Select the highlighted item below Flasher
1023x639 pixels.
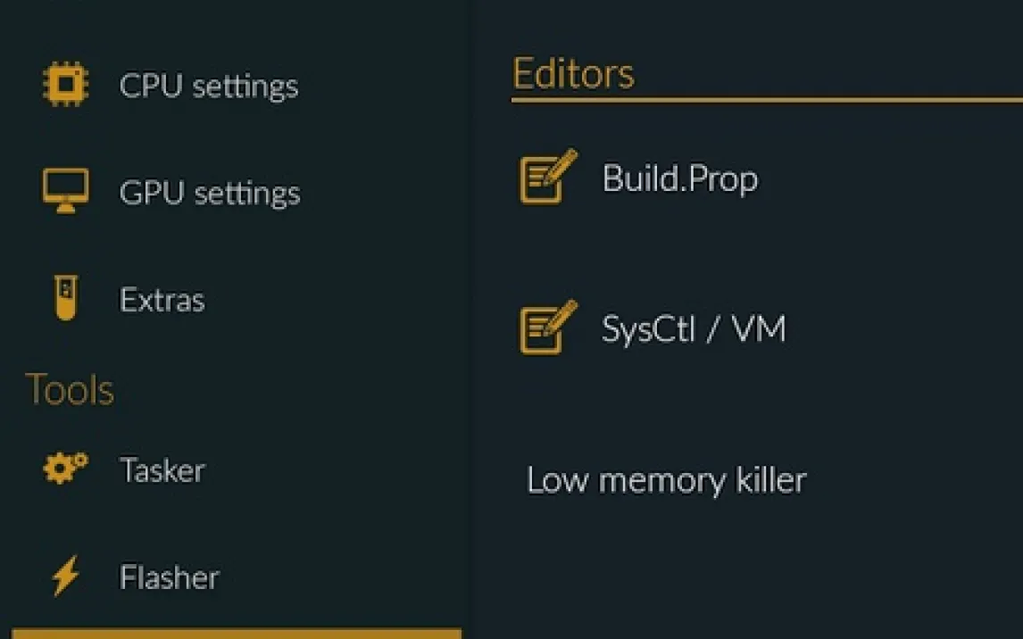(237, 633)
